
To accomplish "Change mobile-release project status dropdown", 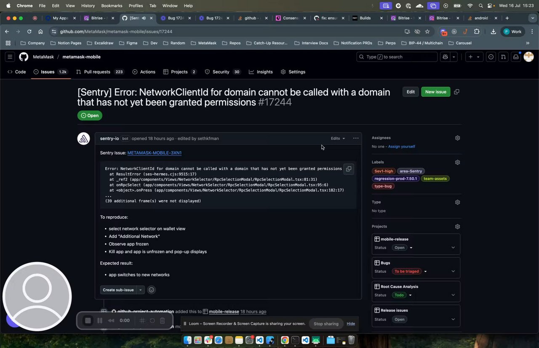I will tap(403, 248).
